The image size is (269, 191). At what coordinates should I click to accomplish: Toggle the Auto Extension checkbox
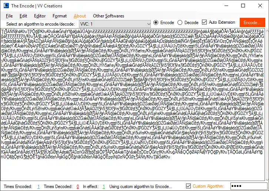coord(218,22)
